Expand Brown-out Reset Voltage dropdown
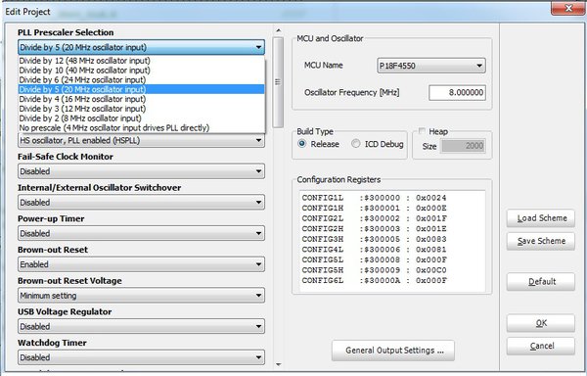 tap(141, 296)
